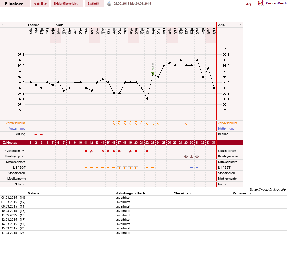Viewport: 287px width, 269px height.
Task: Click the left Geschlechtsv. row label
Action: click(x=15, y=151)
